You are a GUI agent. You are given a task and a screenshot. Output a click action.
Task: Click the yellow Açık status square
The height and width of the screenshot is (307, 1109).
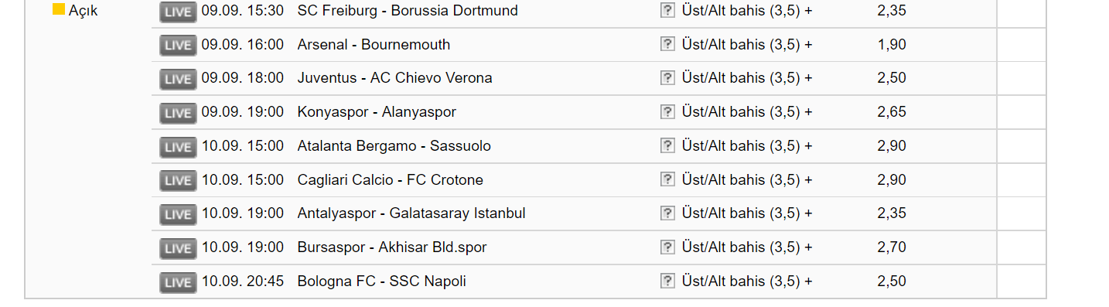(x=58, y=10)
